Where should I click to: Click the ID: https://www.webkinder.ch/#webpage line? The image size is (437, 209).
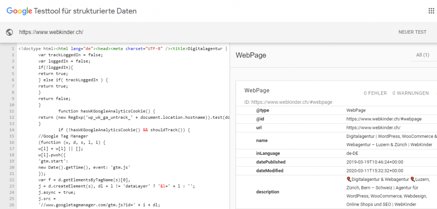[x=288, y=102]
